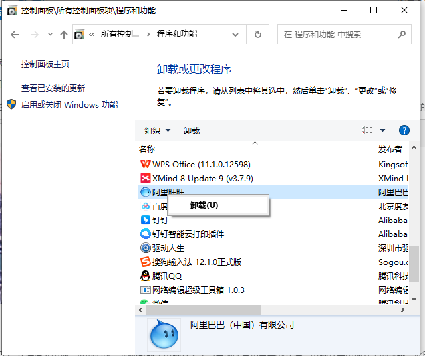The image size is (425, 356).
Task: Click the WPS Office program icon
Action: (x=145, y=164)
